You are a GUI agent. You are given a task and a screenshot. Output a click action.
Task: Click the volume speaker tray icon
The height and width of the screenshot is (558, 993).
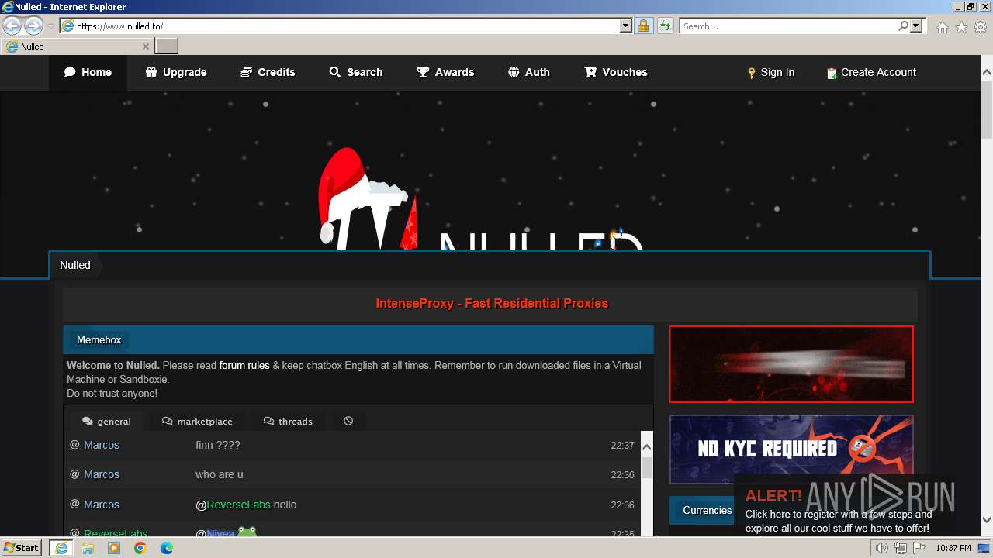[882, 549]
